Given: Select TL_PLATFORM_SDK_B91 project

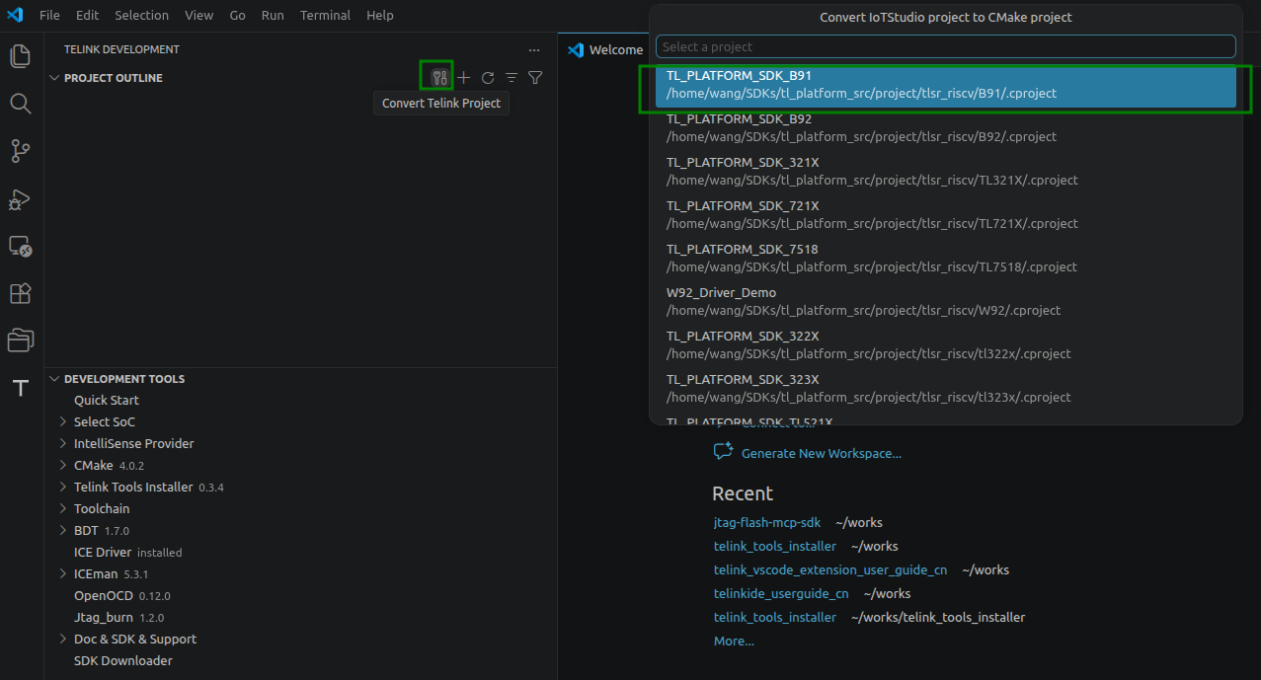Looking at the screenshot, I should click(946, 85).
